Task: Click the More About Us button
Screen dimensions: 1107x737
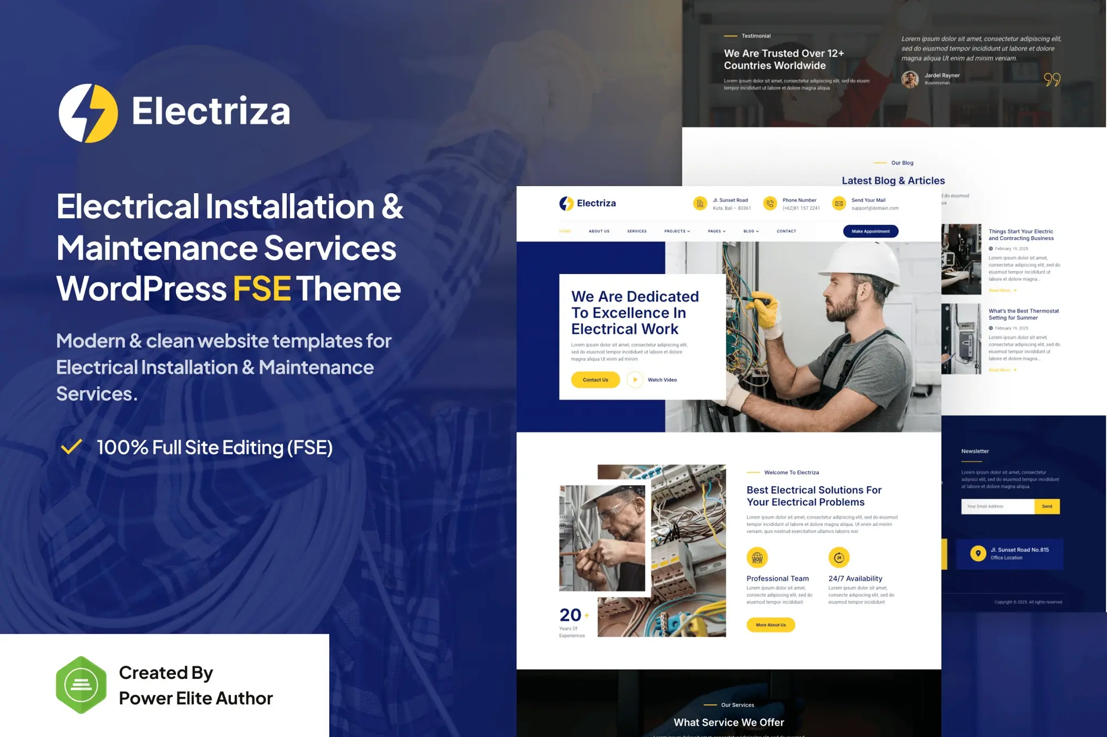Action: pyautogui.click(x=771, y=625)
